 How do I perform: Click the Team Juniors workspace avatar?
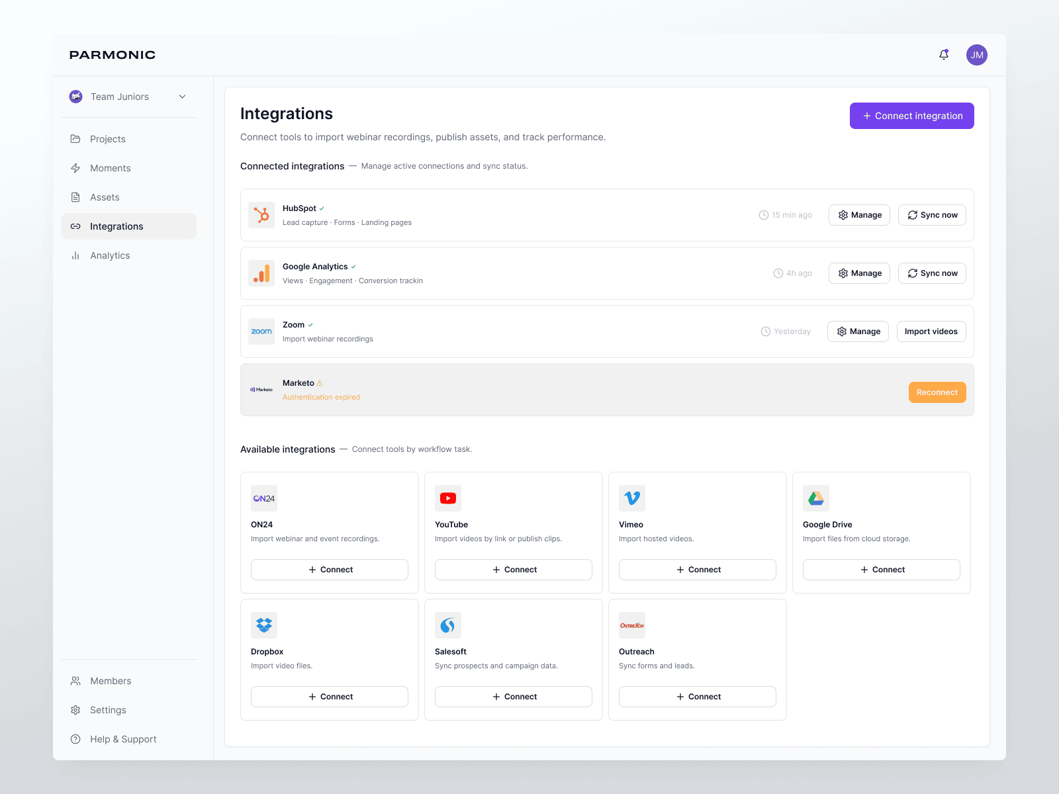tap(76, 97)
